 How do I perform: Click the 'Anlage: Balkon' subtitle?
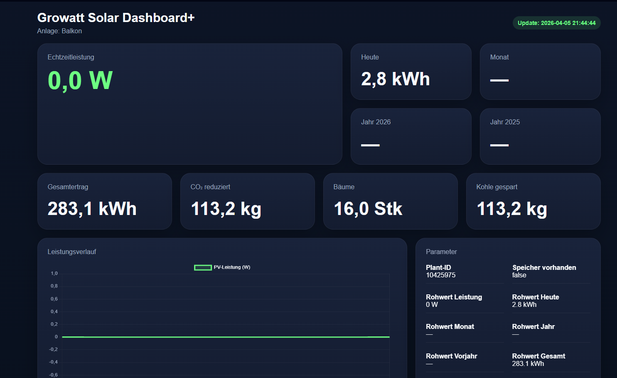(x=59, y=31)
